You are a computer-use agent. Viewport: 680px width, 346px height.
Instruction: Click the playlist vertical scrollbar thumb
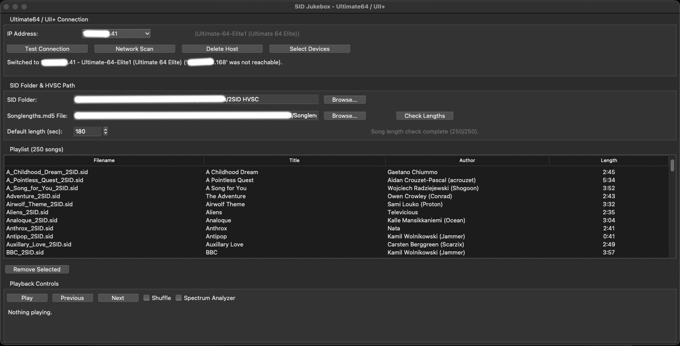click(x=672, y=165)
